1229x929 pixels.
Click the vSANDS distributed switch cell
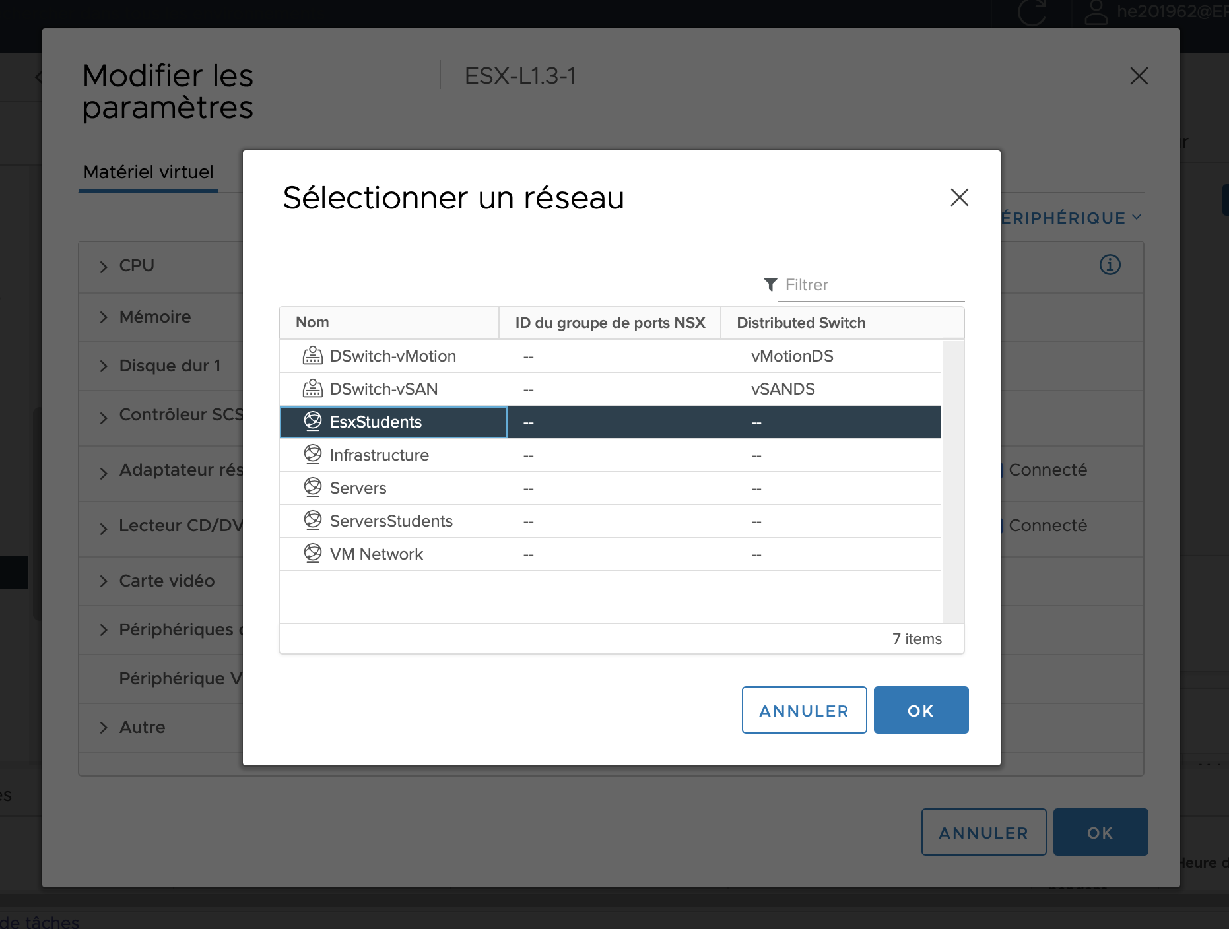pyautogui.click(x=783, y=389)
